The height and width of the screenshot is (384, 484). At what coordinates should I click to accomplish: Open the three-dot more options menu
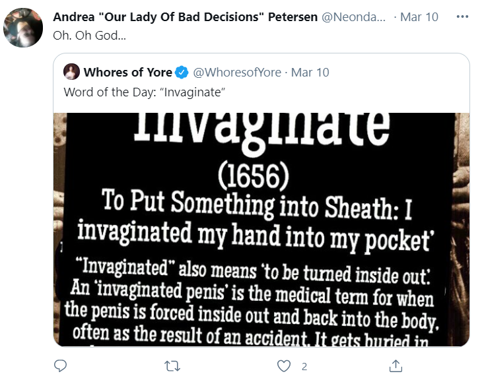coord(462,16)
